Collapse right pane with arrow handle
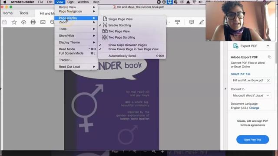 225,88
